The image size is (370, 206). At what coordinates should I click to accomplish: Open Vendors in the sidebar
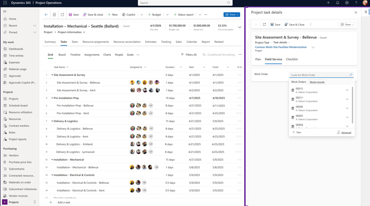[14, 156]
